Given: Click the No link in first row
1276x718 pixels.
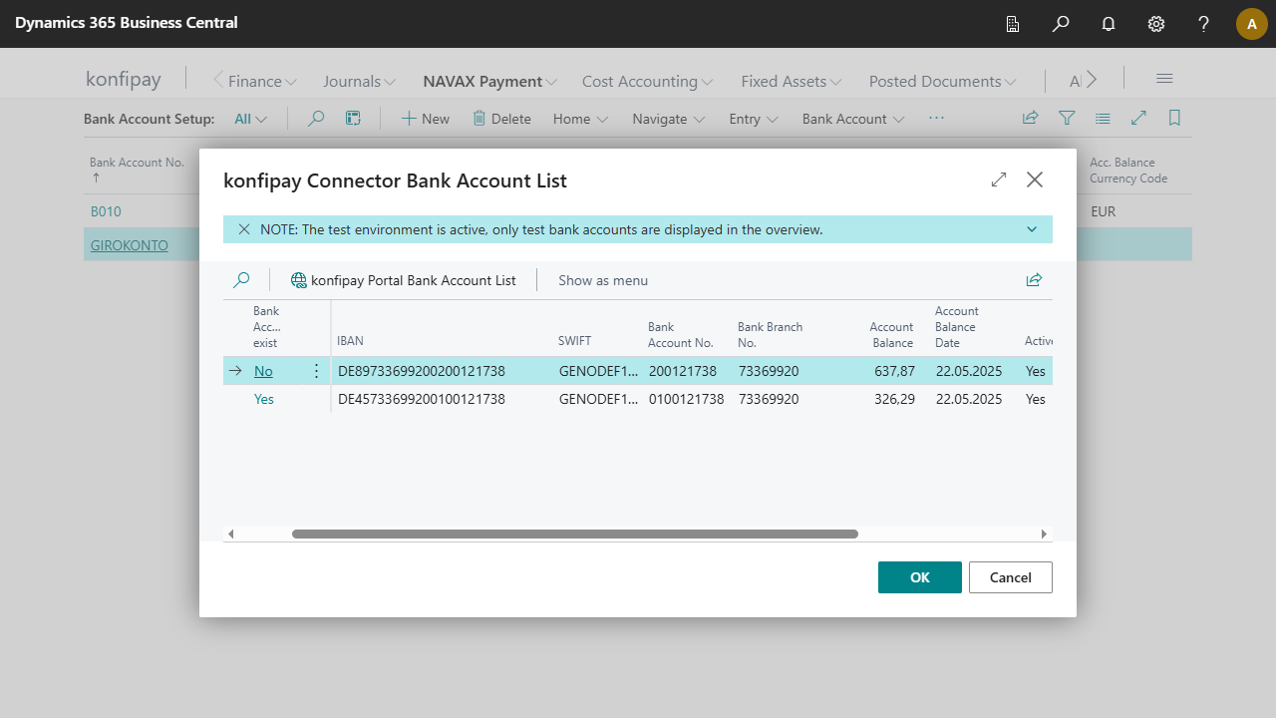Looking at the screenshot, I should click(263, 371).
